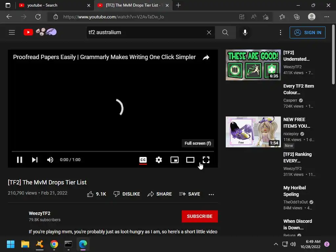Show hidden system tray icons

point(276,244)
